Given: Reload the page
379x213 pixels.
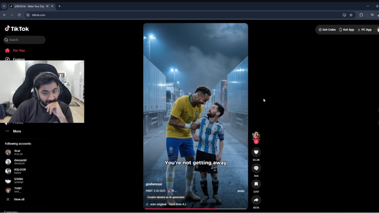Looking at the screenshot, I should pyautogui.click(x=19, y=15).
